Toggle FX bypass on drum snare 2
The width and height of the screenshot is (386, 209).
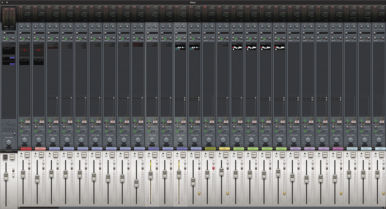pos(86,38)
